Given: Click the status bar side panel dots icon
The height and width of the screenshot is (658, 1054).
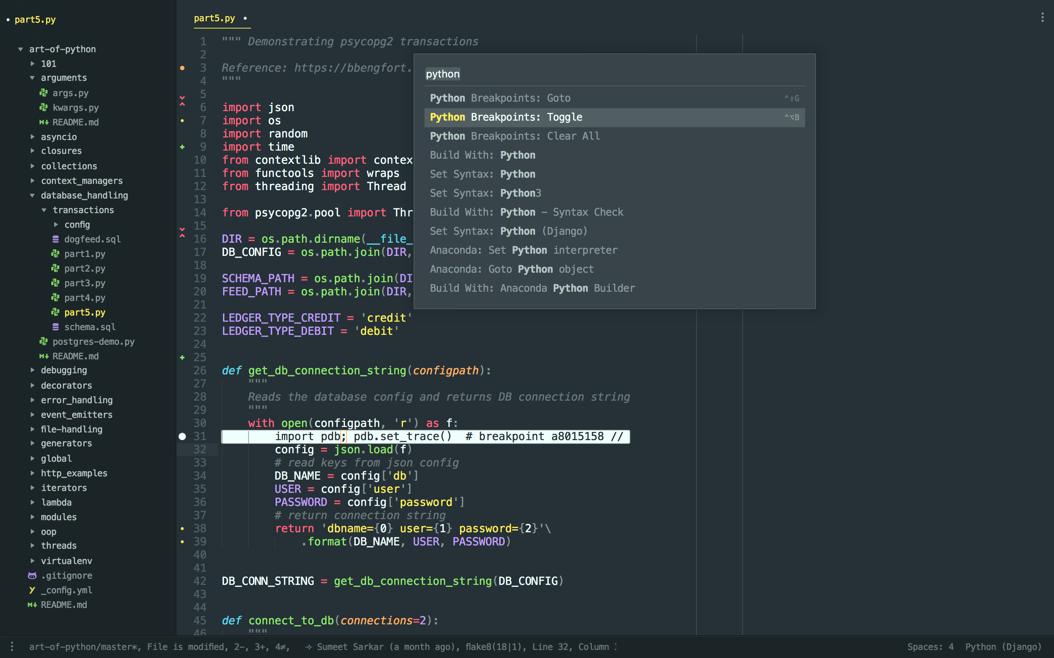Looking at the screenshot, I should pyautogui.click(x=12, y=646).
